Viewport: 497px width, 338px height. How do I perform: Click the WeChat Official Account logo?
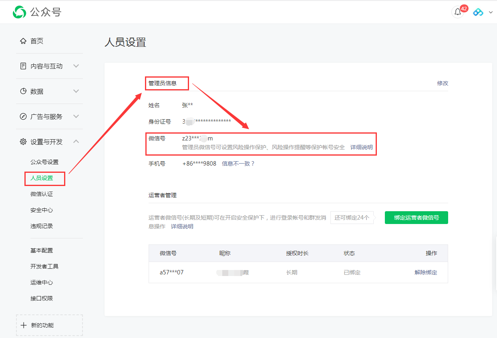19,12
